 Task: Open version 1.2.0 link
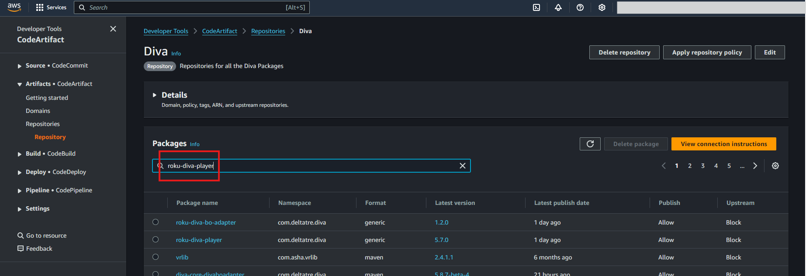pos(442,222)
